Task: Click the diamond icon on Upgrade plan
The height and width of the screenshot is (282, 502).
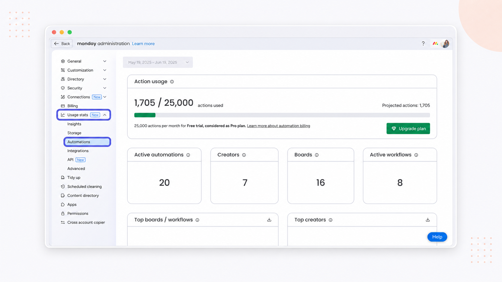Action: click(394, 129)
